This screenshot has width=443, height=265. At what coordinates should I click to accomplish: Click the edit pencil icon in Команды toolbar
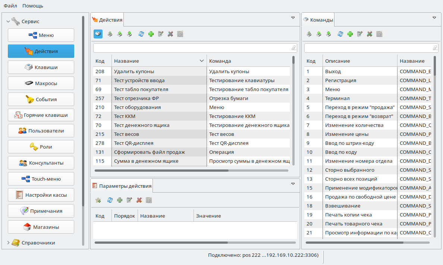tap(360, 34)
